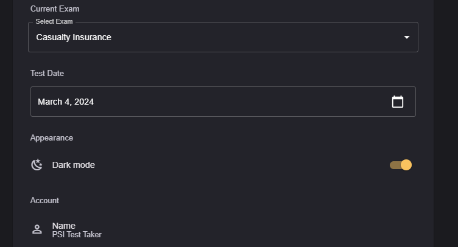Click the Current Exam section heading
The width and height of the screenshot is (458, 247).
click(x=55, y=9)
